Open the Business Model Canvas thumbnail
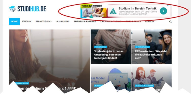Image resolution: width=191 pixels, height=102 pixels. 111,78
